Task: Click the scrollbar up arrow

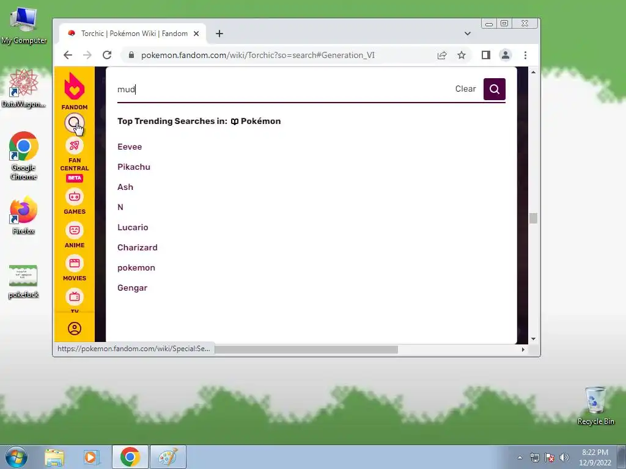Action: click(x=533, y=72)
